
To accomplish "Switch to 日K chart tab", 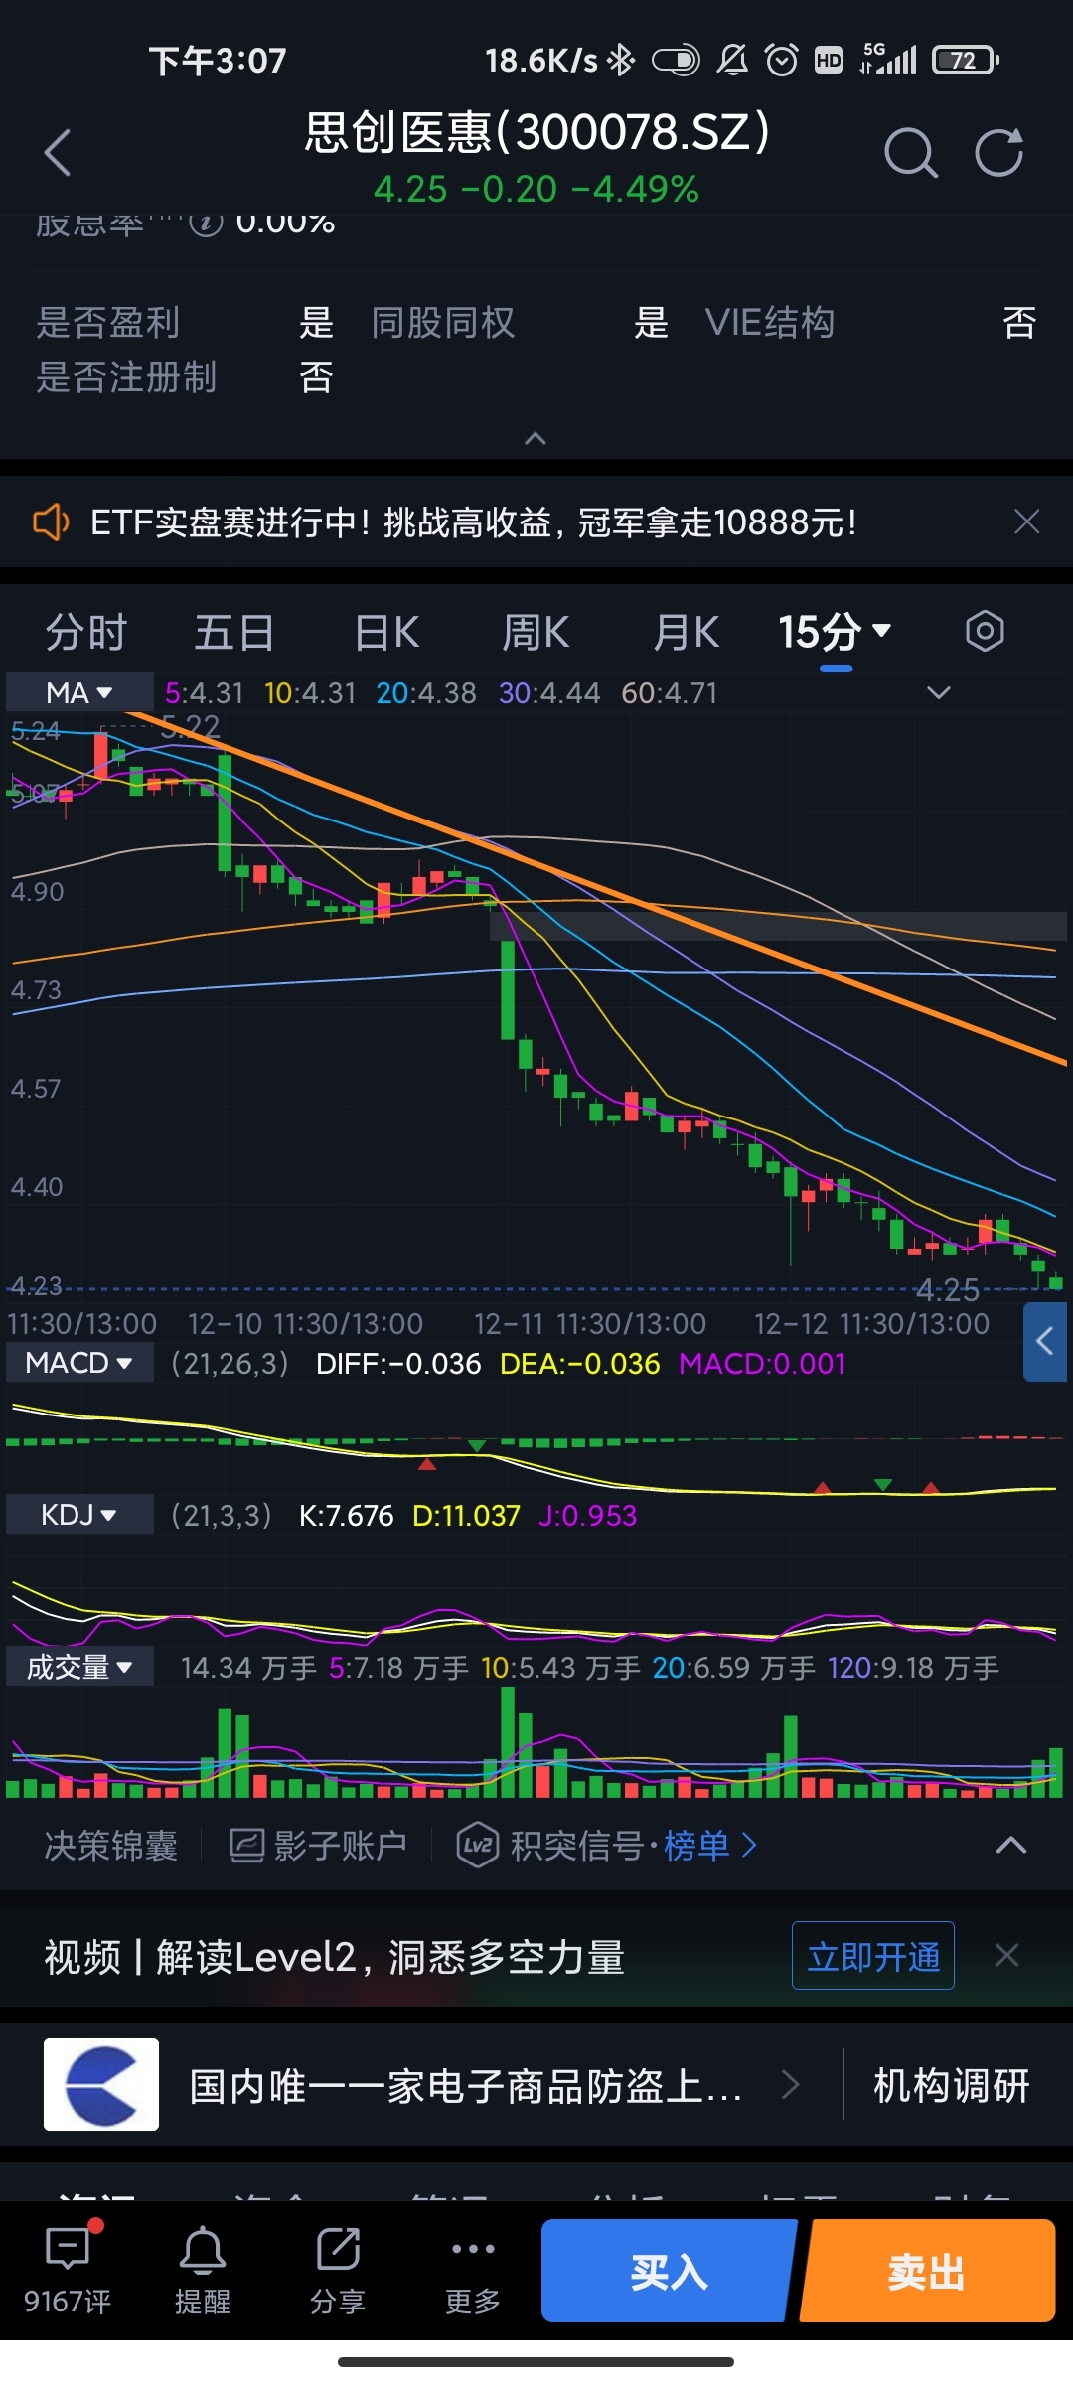I will (387, 632).
